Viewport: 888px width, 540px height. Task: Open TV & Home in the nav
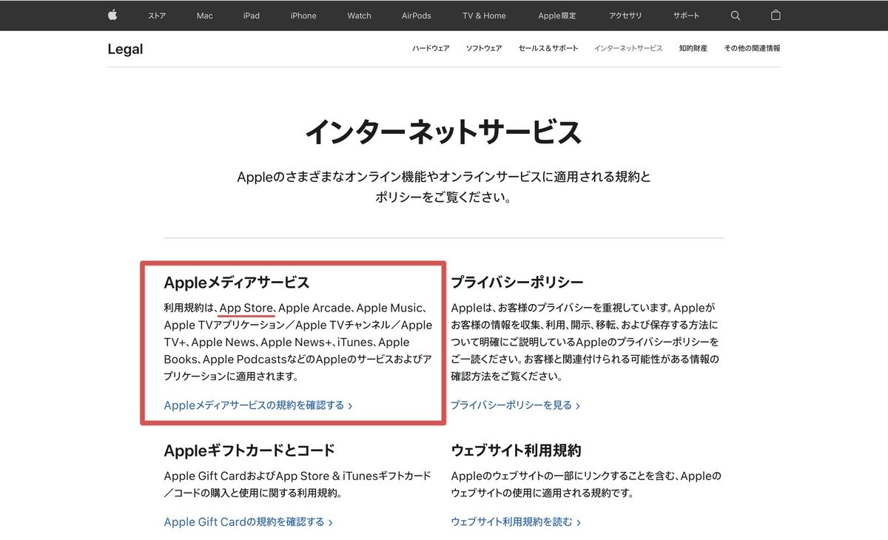pyautogui.click(x=485, y=16)
